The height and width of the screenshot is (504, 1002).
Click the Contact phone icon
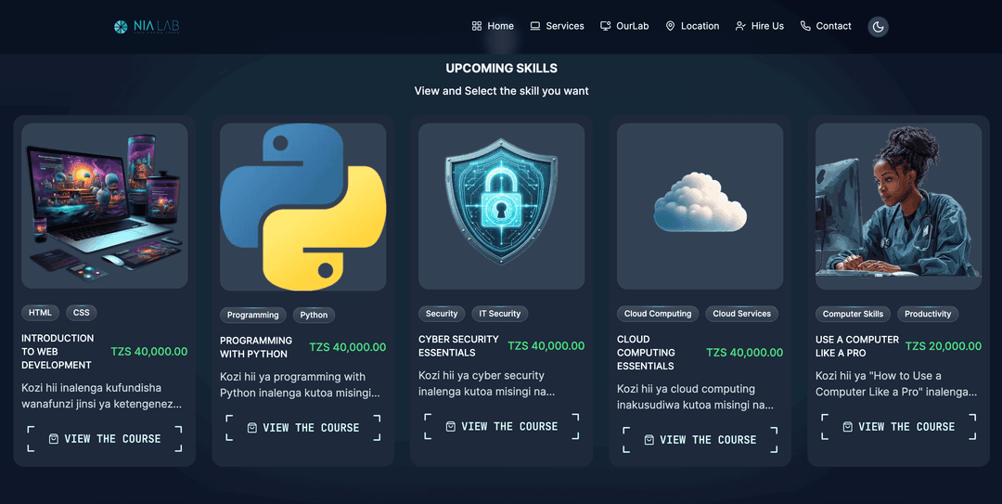(805, 26)
